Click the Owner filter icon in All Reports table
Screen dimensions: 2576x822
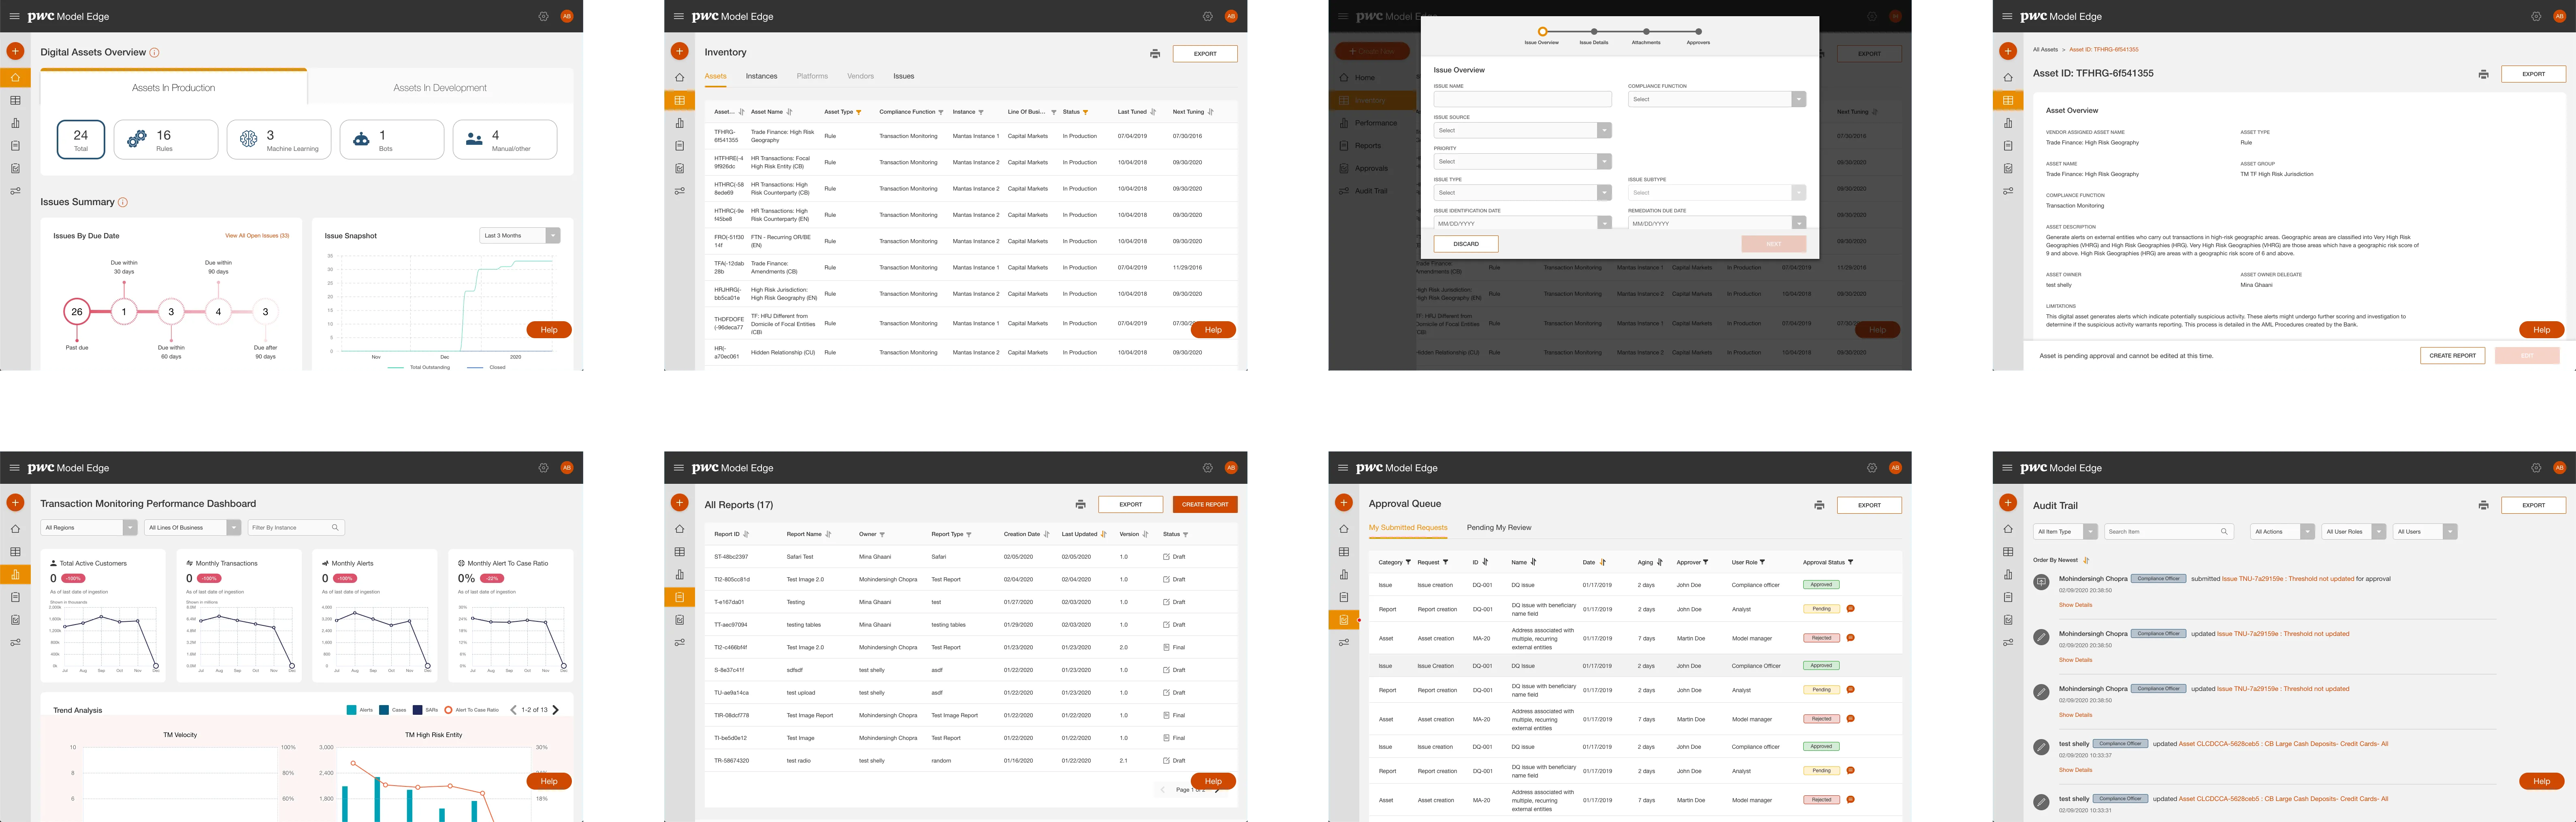[882, 534]
